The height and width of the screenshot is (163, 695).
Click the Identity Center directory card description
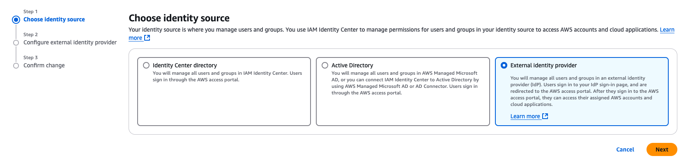227,76
